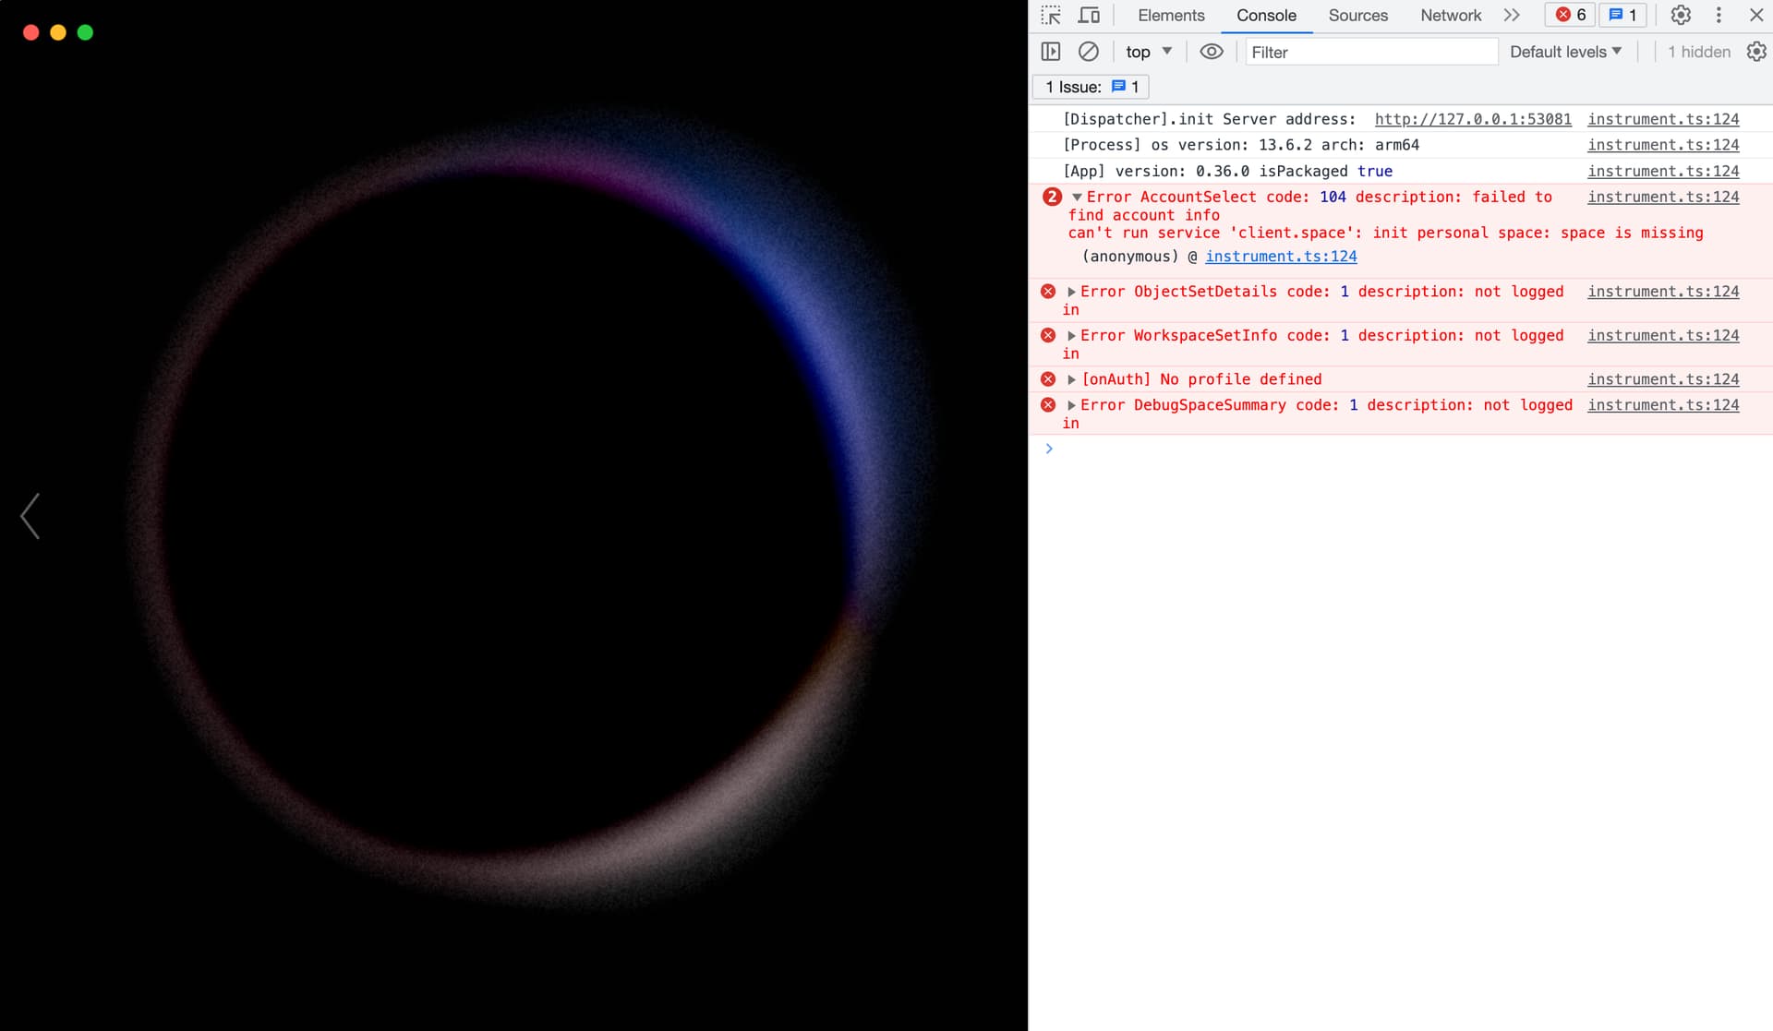Go back using the left chevron arrow
The image size is (1773, 1031).
30,515
